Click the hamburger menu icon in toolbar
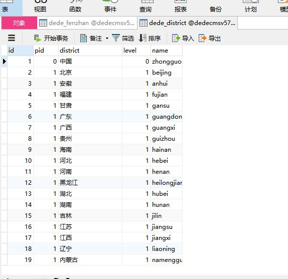The height and width of the screenshot is (279, 288). pos(12,38)
